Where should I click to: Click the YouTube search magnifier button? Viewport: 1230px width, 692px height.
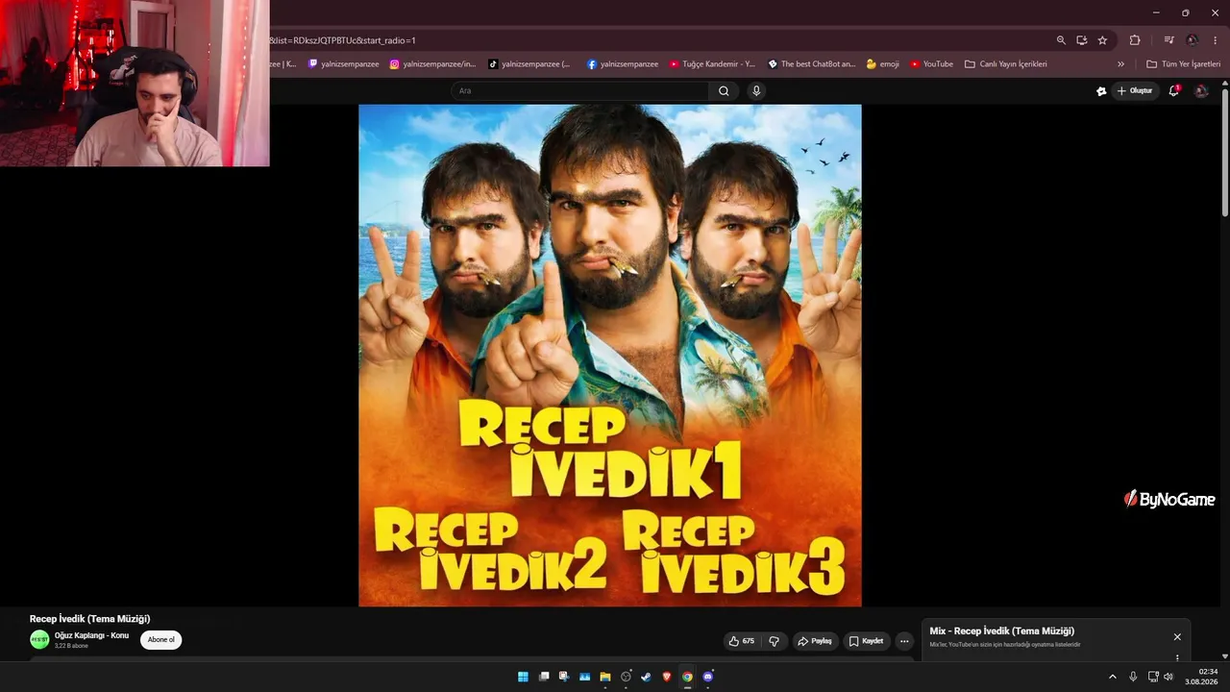coord(724,91)
